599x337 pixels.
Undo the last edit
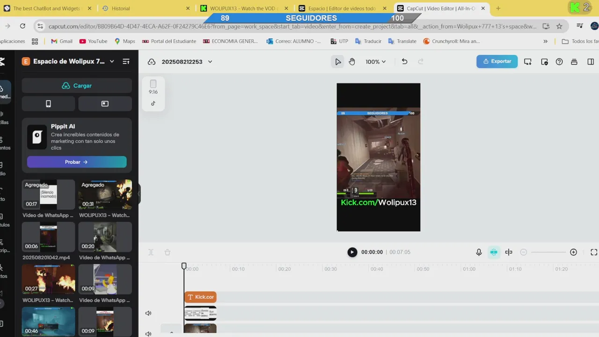(404, 61)
